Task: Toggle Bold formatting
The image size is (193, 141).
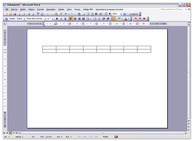Action: coord(57,19)
